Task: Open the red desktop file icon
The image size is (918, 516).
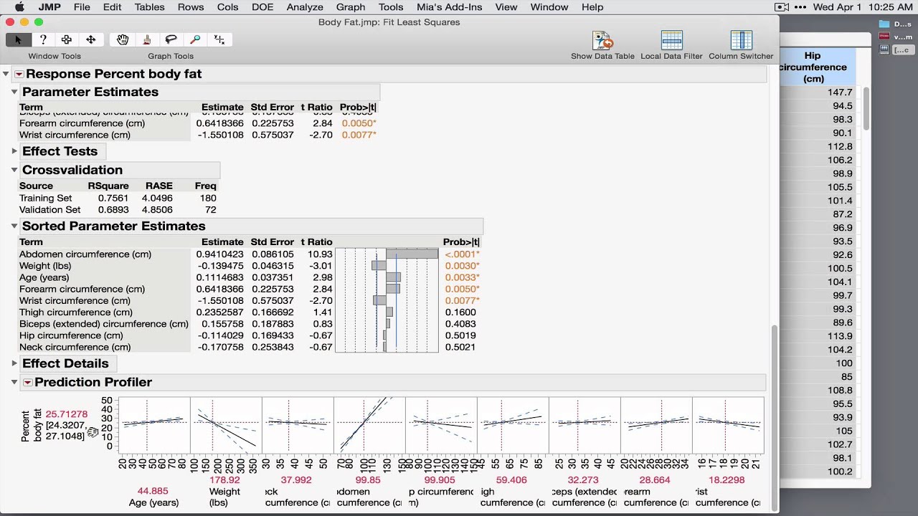Action: click(x=884, y=37)
